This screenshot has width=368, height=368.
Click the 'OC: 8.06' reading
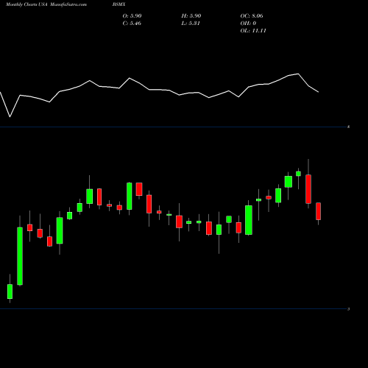click(252, 15)
